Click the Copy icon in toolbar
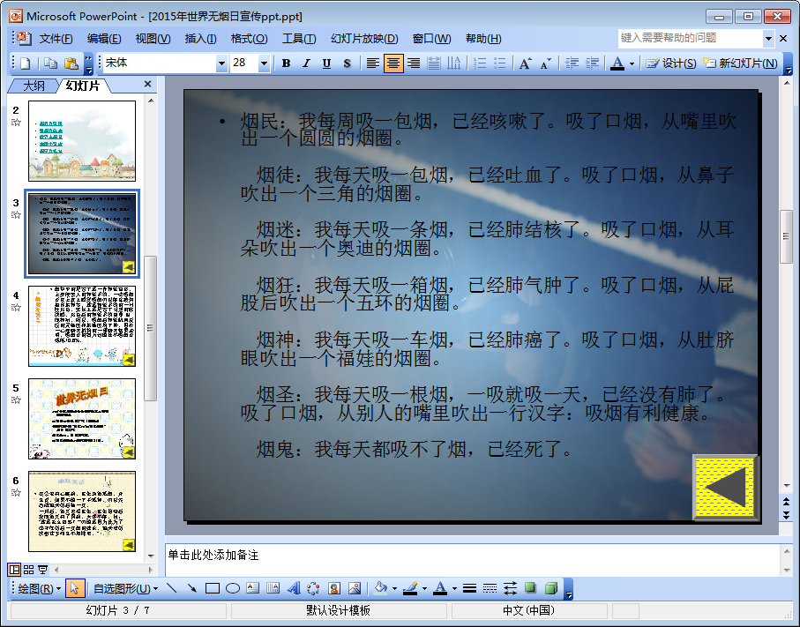 click(50, 63)
